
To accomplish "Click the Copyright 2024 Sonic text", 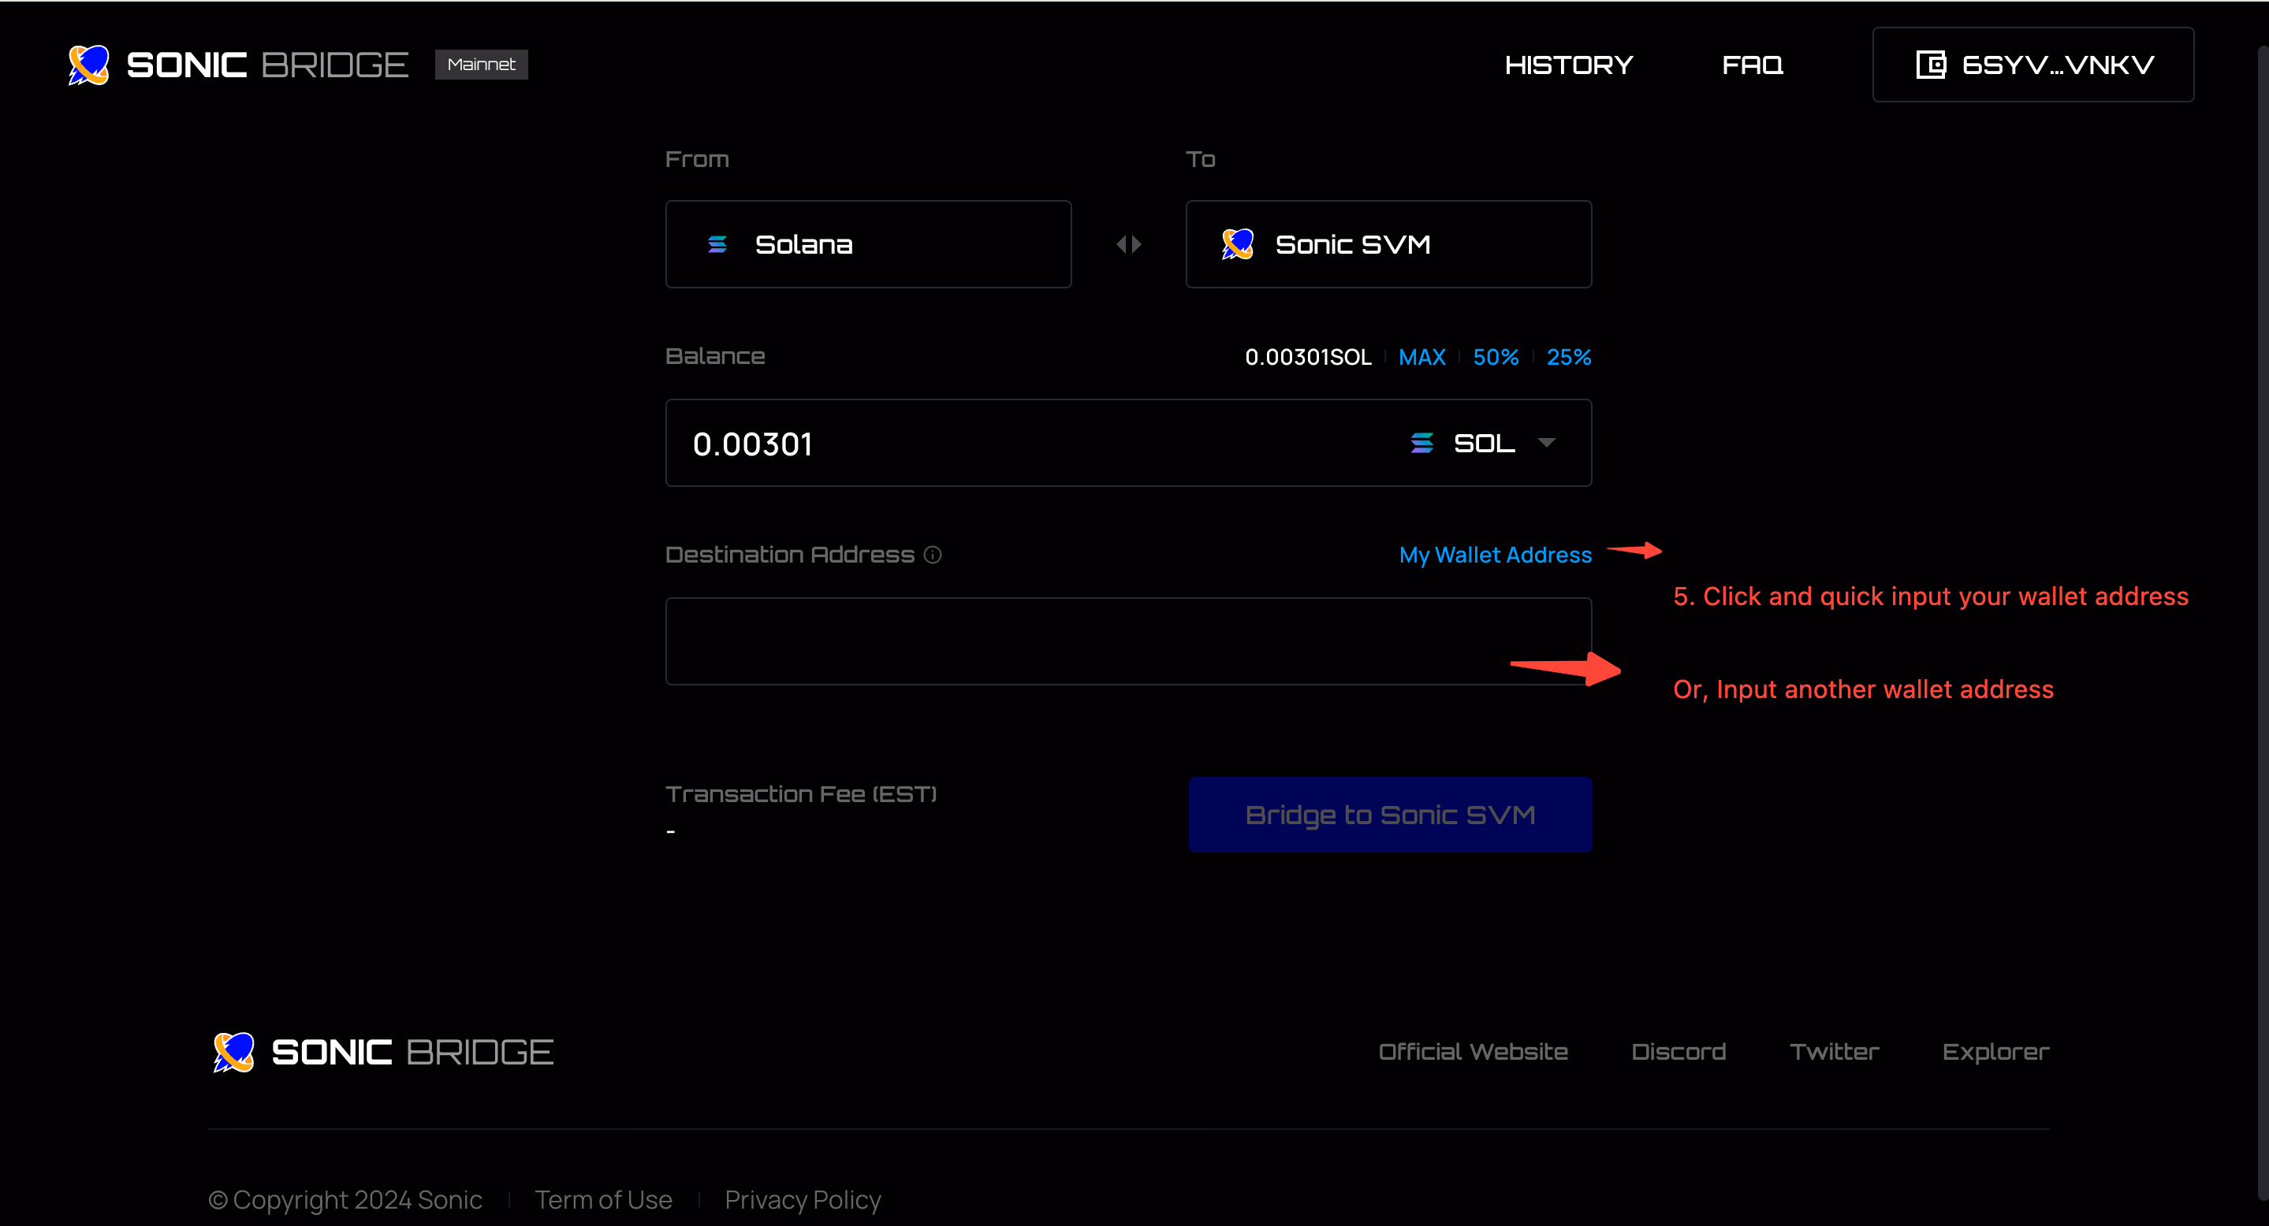I will pyautogui.click(x=345, y=1199).
